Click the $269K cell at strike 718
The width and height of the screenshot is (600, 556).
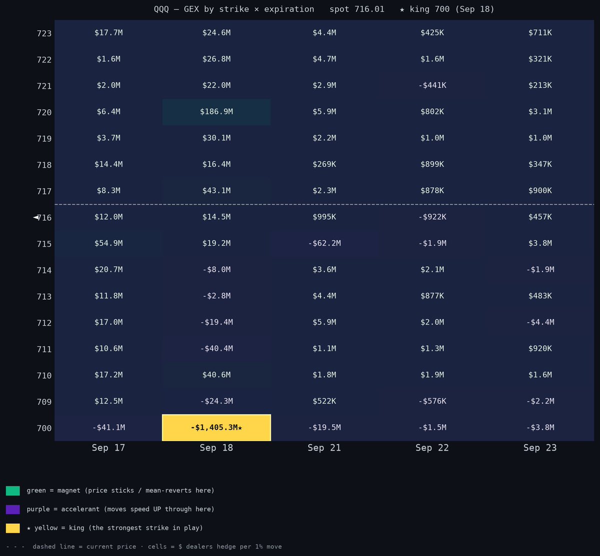[x=324, y=164]
